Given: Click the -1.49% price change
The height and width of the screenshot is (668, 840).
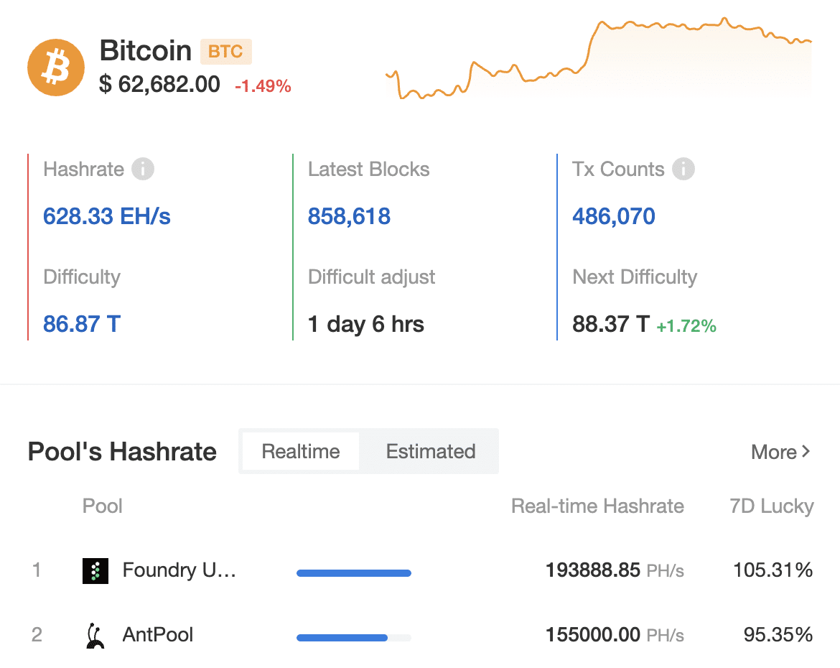Looking at the screenshot, I should [263, 85].
